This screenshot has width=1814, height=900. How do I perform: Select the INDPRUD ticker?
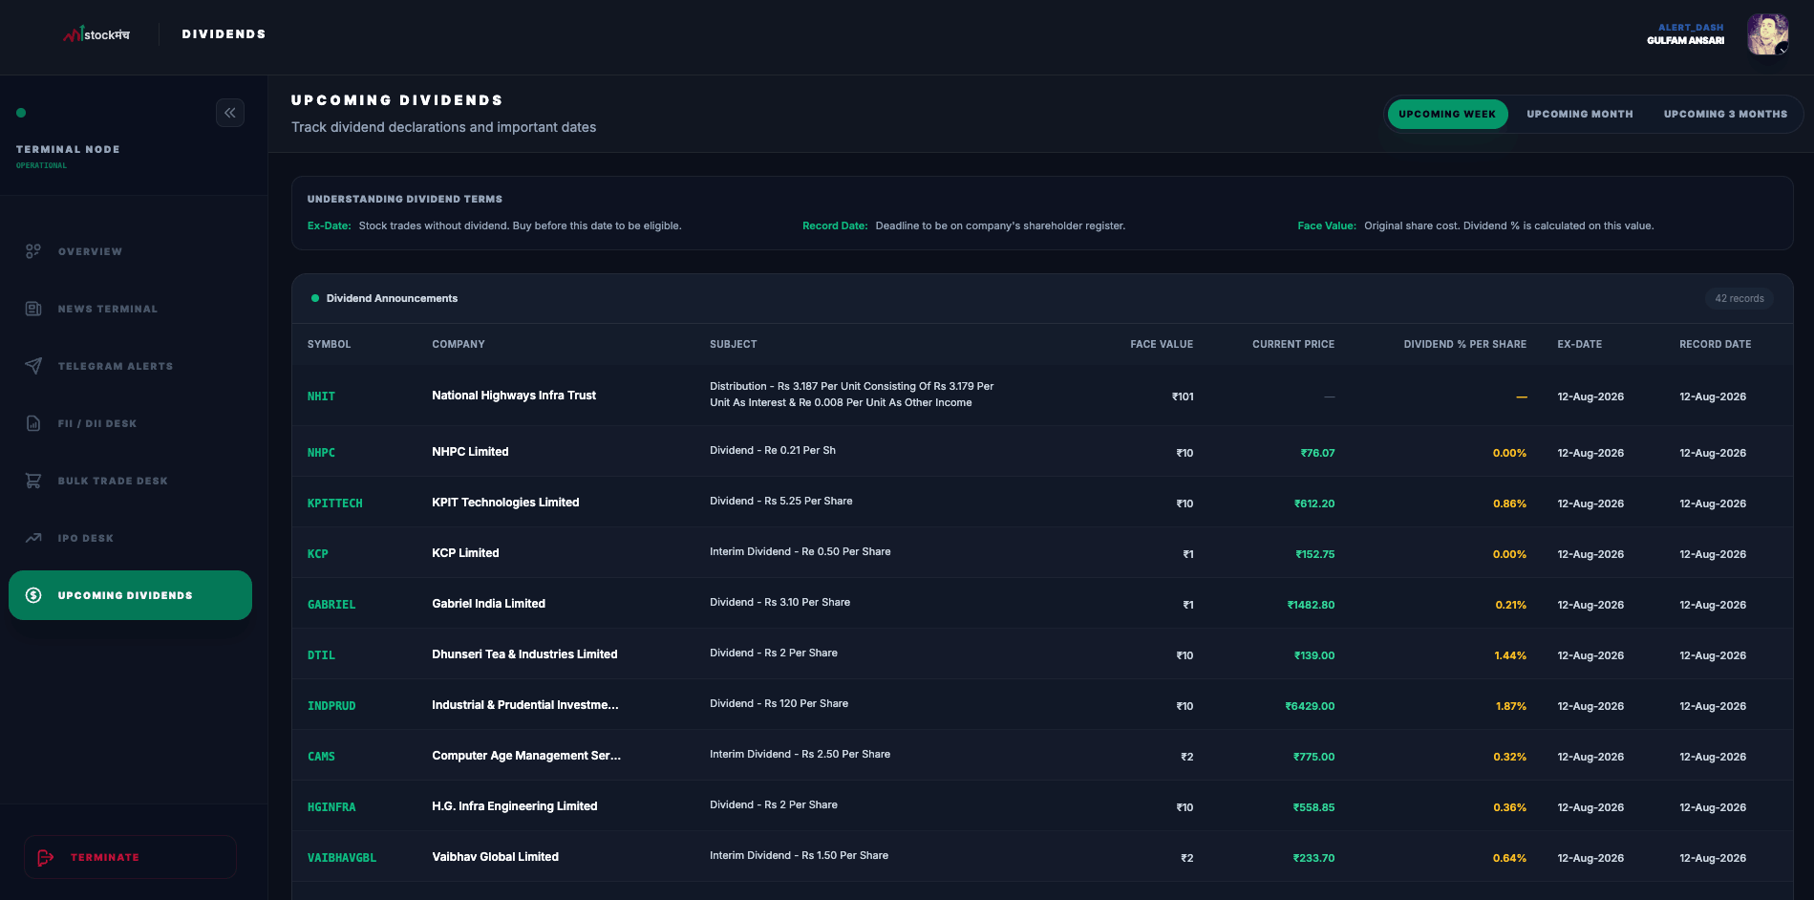(331, 706)
